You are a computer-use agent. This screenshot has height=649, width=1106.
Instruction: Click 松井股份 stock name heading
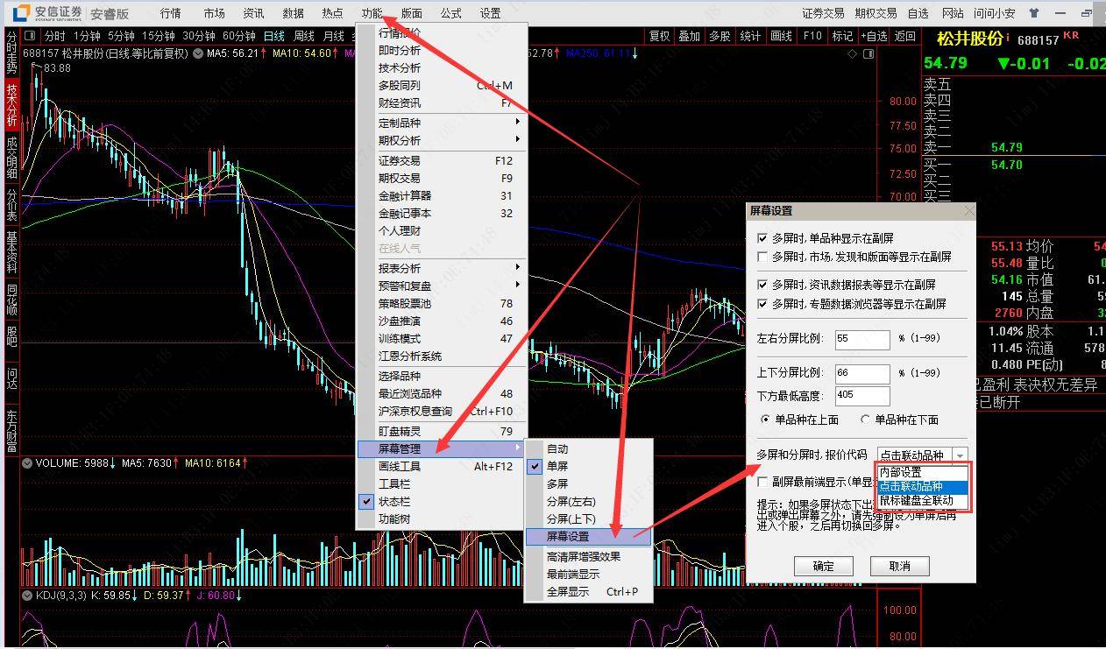tap(969, 39)
